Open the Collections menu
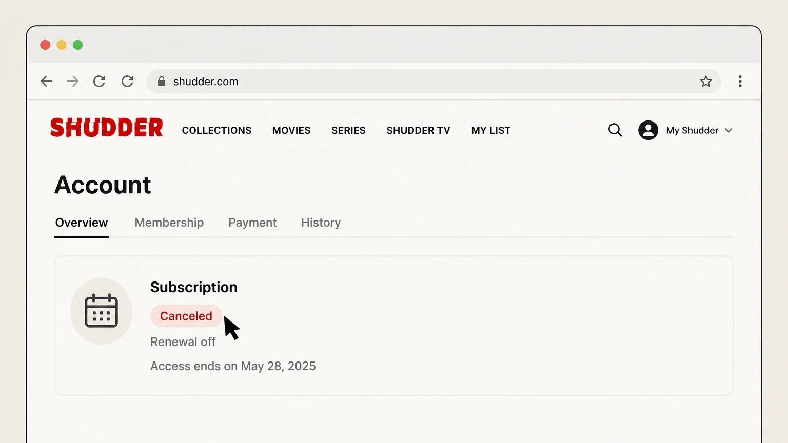 pos(216,130)
